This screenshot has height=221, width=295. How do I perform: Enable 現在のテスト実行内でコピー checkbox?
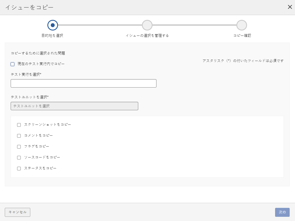pyautogui.click(x=13, y=64)
